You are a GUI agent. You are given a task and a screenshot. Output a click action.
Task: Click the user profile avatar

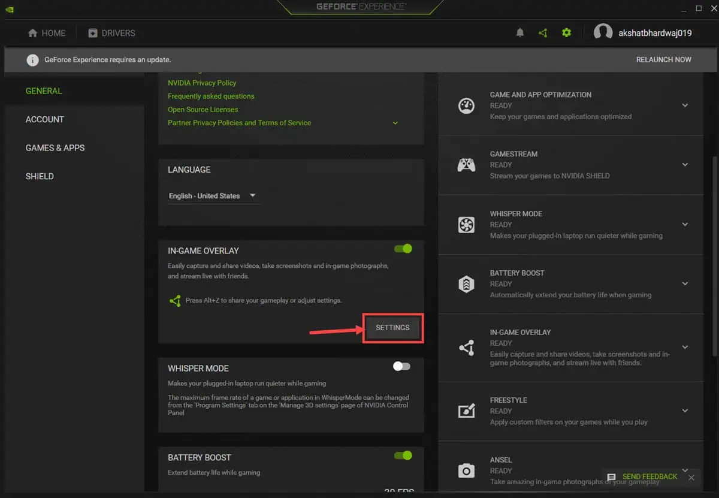tap(603, 33)
